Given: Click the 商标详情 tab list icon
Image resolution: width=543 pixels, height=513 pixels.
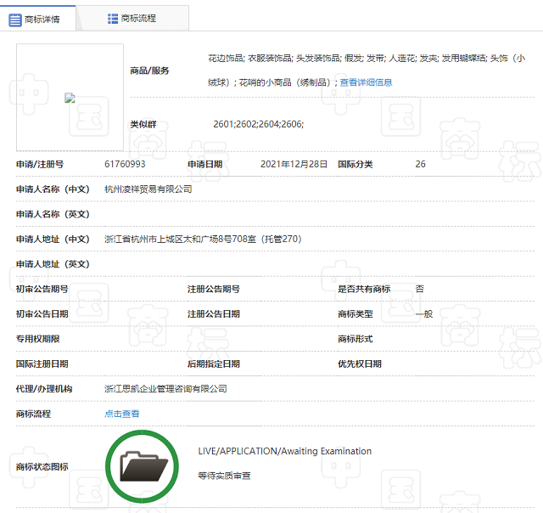Looking at the screenshot, I should click(15, 19).
